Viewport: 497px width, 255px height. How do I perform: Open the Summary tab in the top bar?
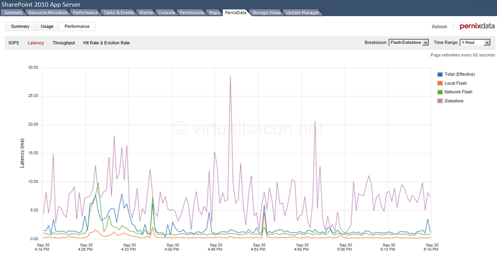click(13, 12)
